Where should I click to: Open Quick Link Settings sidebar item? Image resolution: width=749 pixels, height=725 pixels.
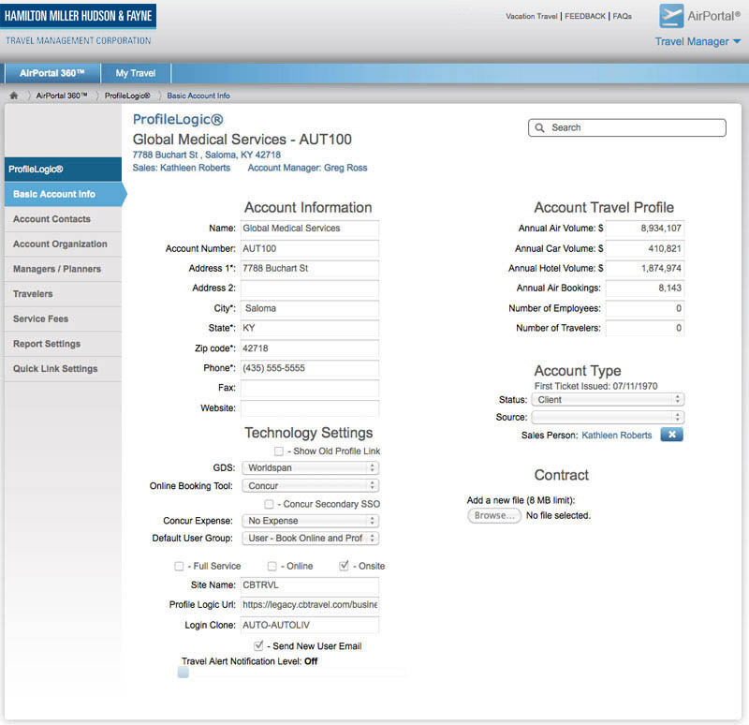[x=63, y=369]
